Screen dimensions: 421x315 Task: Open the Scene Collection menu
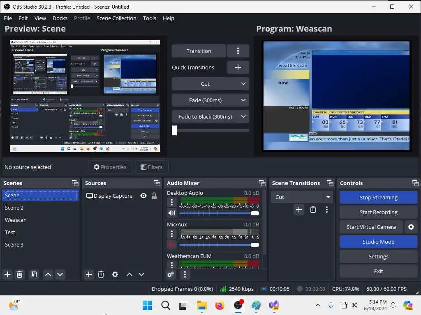click(x=116, y=18)
